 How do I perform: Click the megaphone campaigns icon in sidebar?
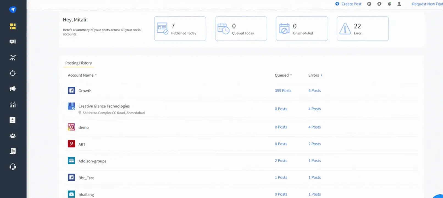click(x=13, y=89)
